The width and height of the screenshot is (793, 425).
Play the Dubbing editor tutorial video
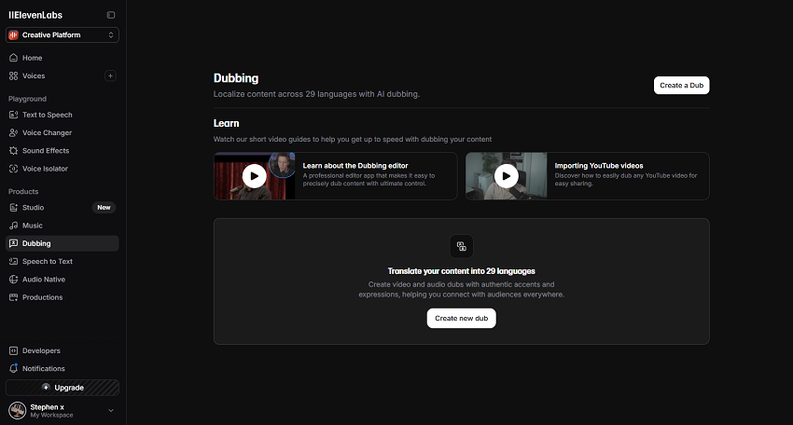(255, 176)
